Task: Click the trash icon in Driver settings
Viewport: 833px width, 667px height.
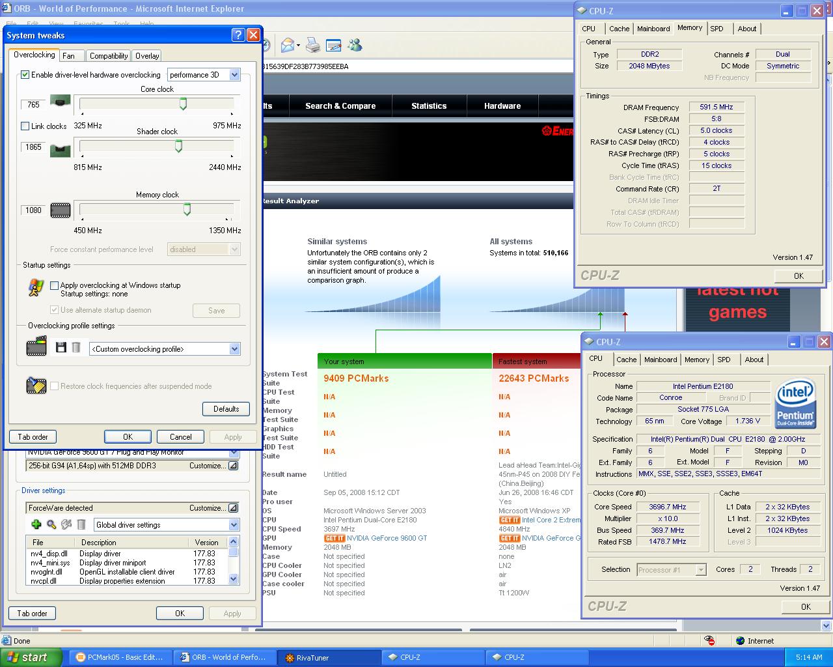Action: [81, 524]
